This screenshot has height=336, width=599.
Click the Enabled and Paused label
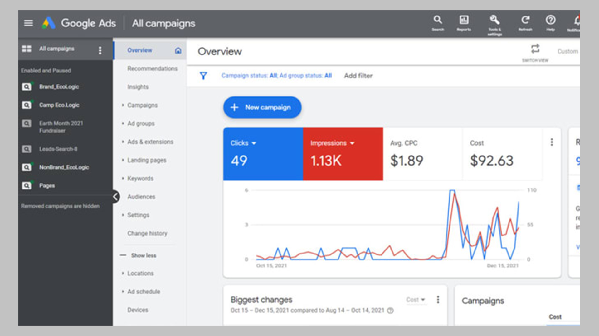tap(46, 71)
